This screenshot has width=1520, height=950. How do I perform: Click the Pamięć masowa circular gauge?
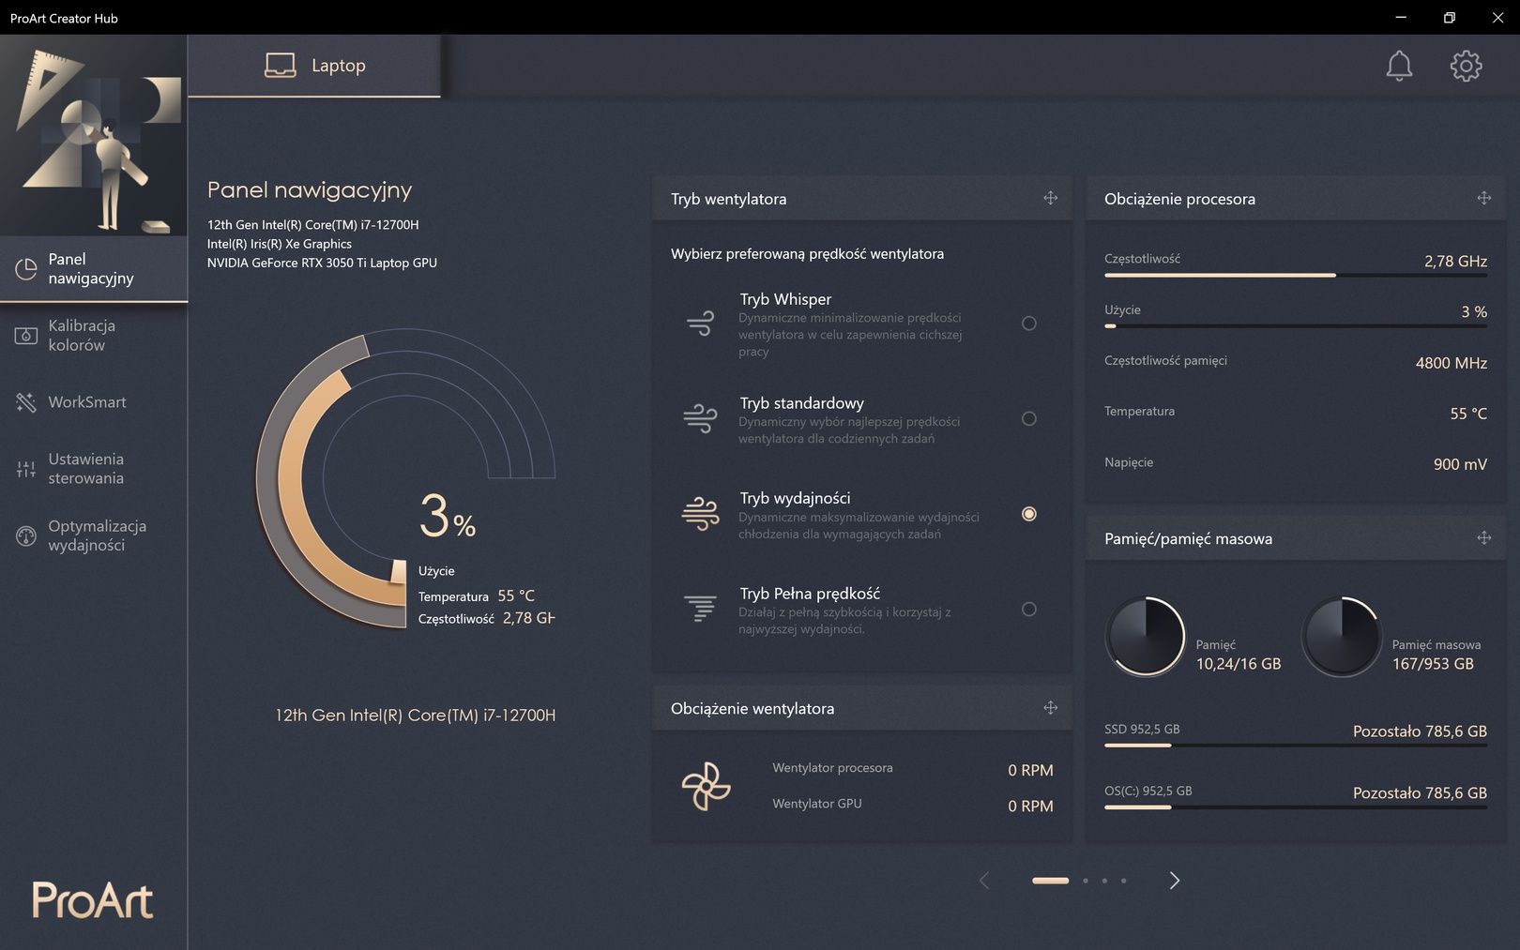point(1342,637)
